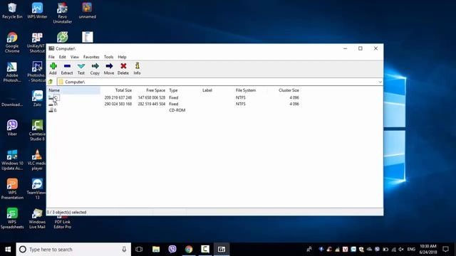Open the unnamed desktop icon
Viewport: 456px width, 256px height.
coord(87,11)
